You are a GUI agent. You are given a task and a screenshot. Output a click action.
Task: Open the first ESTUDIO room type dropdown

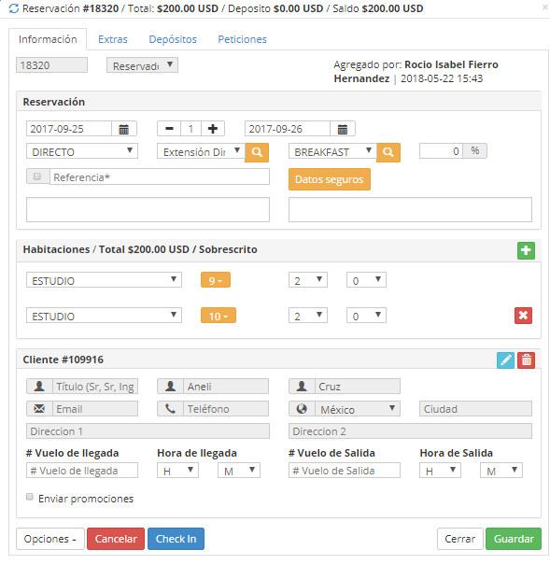tap(104, 280)
